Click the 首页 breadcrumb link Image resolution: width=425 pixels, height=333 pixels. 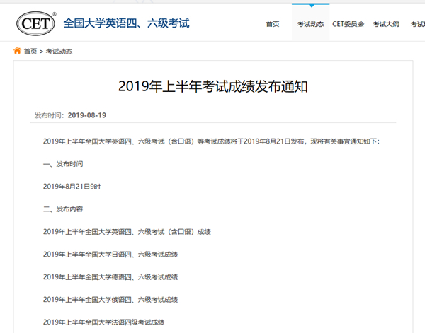click(30, 52)
